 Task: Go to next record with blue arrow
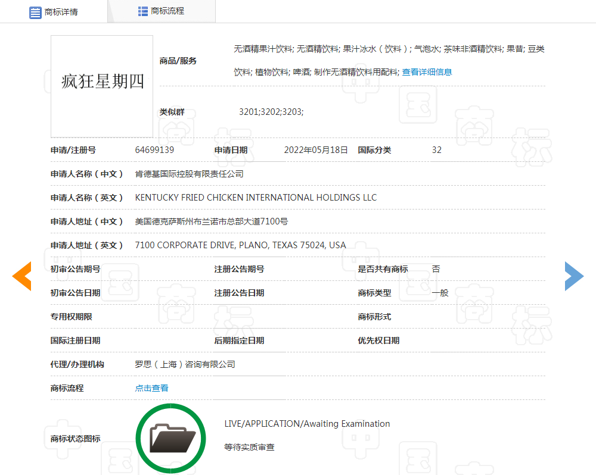pyautogui.click(x=574, y=276)
